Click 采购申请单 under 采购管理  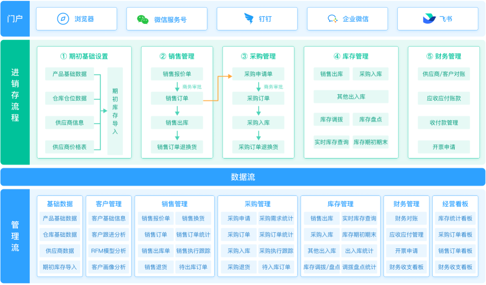[258, 74]
